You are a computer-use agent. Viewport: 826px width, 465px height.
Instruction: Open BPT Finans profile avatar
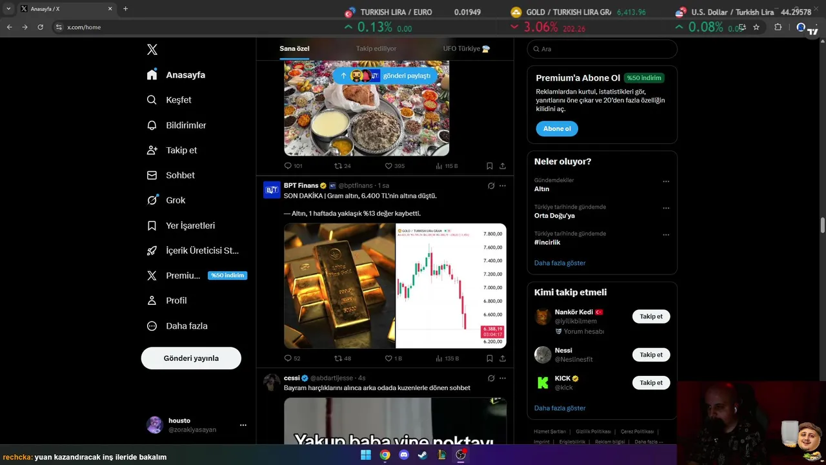coord(272,190)
